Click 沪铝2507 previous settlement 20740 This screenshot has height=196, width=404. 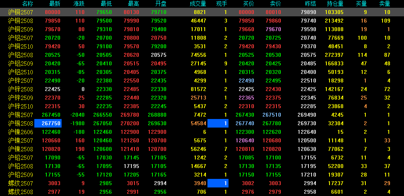point(308,38)
